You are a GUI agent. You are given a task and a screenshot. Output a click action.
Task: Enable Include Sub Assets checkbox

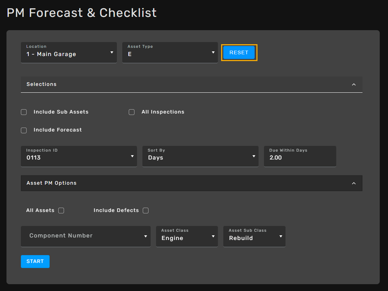click(x=24, y=112)
